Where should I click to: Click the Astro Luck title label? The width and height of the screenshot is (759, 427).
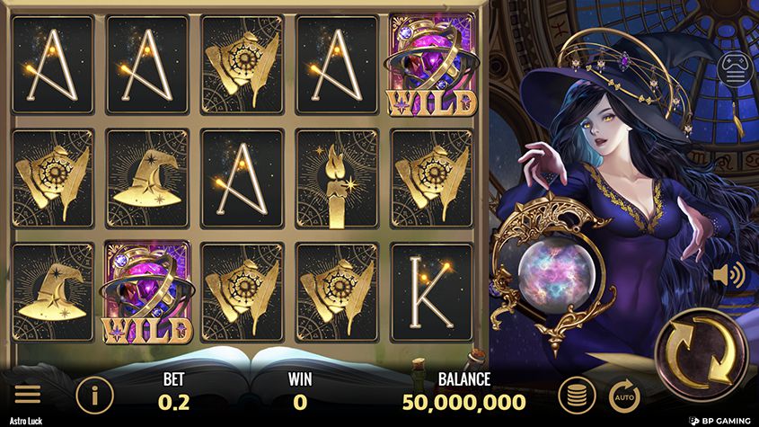coord(26,421)
